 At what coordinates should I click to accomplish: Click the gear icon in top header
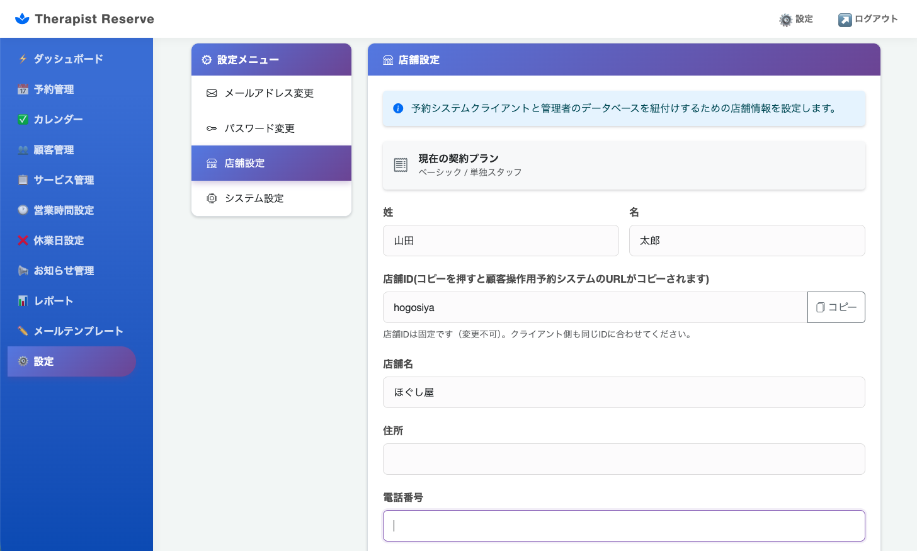pos(785,20)
